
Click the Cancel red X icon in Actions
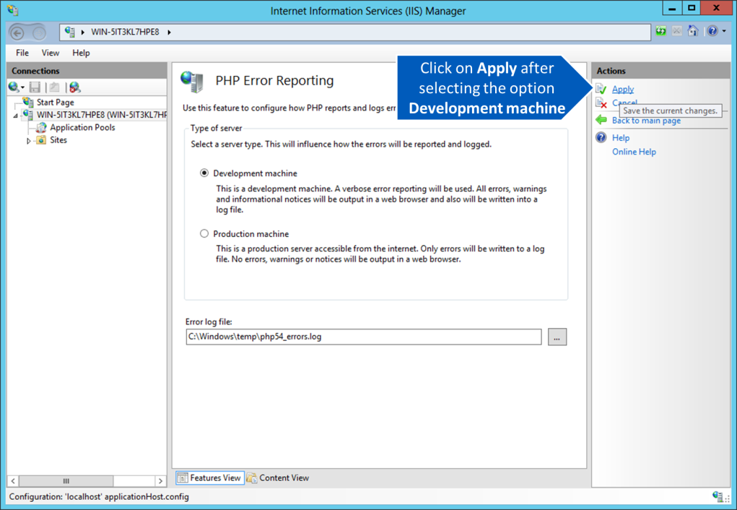[x=601, y=103]
